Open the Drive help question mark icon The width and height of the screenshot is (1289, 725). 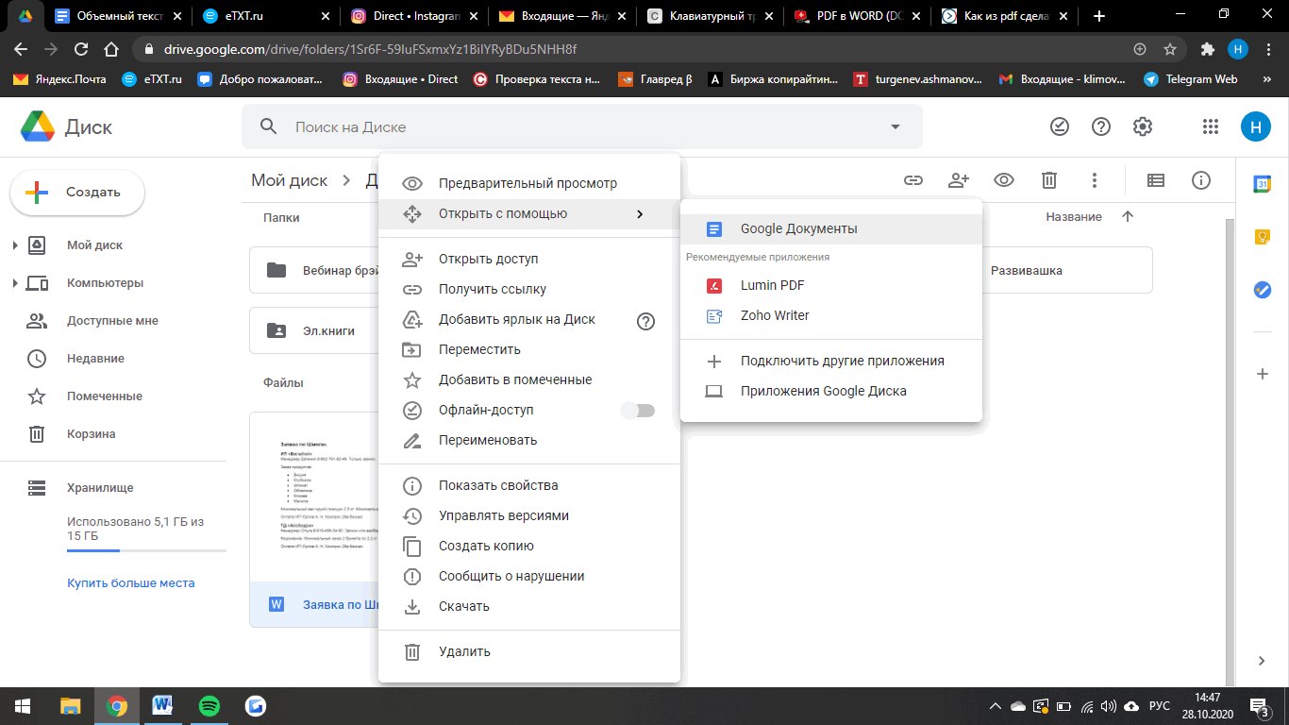(x=1100, y=126)
